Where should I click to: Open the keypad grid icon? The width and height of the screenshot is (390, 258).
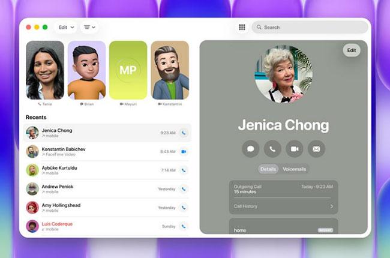pyautogui.click(x=242, y=27)
